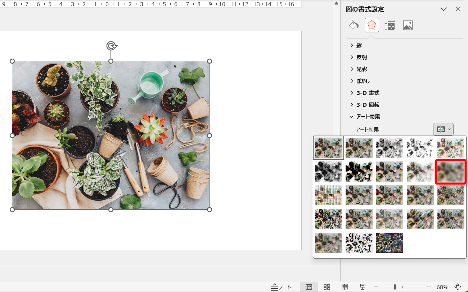Click the zoom slider handle
468x292 pixels.
pos(395,287)
